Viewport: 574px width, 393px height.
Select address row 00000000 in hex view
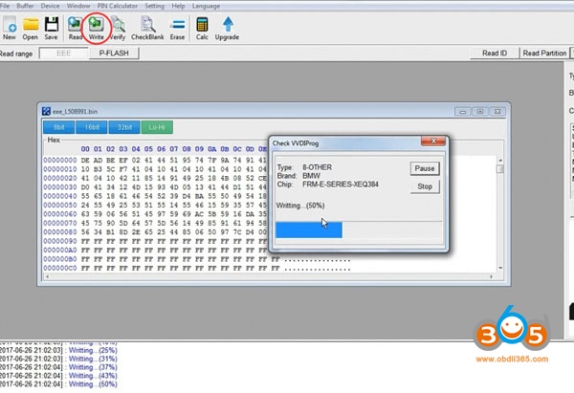tap(60, 161)
